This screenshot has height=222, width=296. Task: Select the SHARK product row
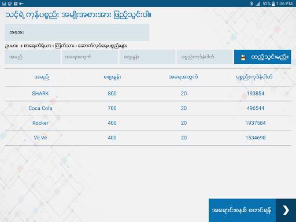148,94
